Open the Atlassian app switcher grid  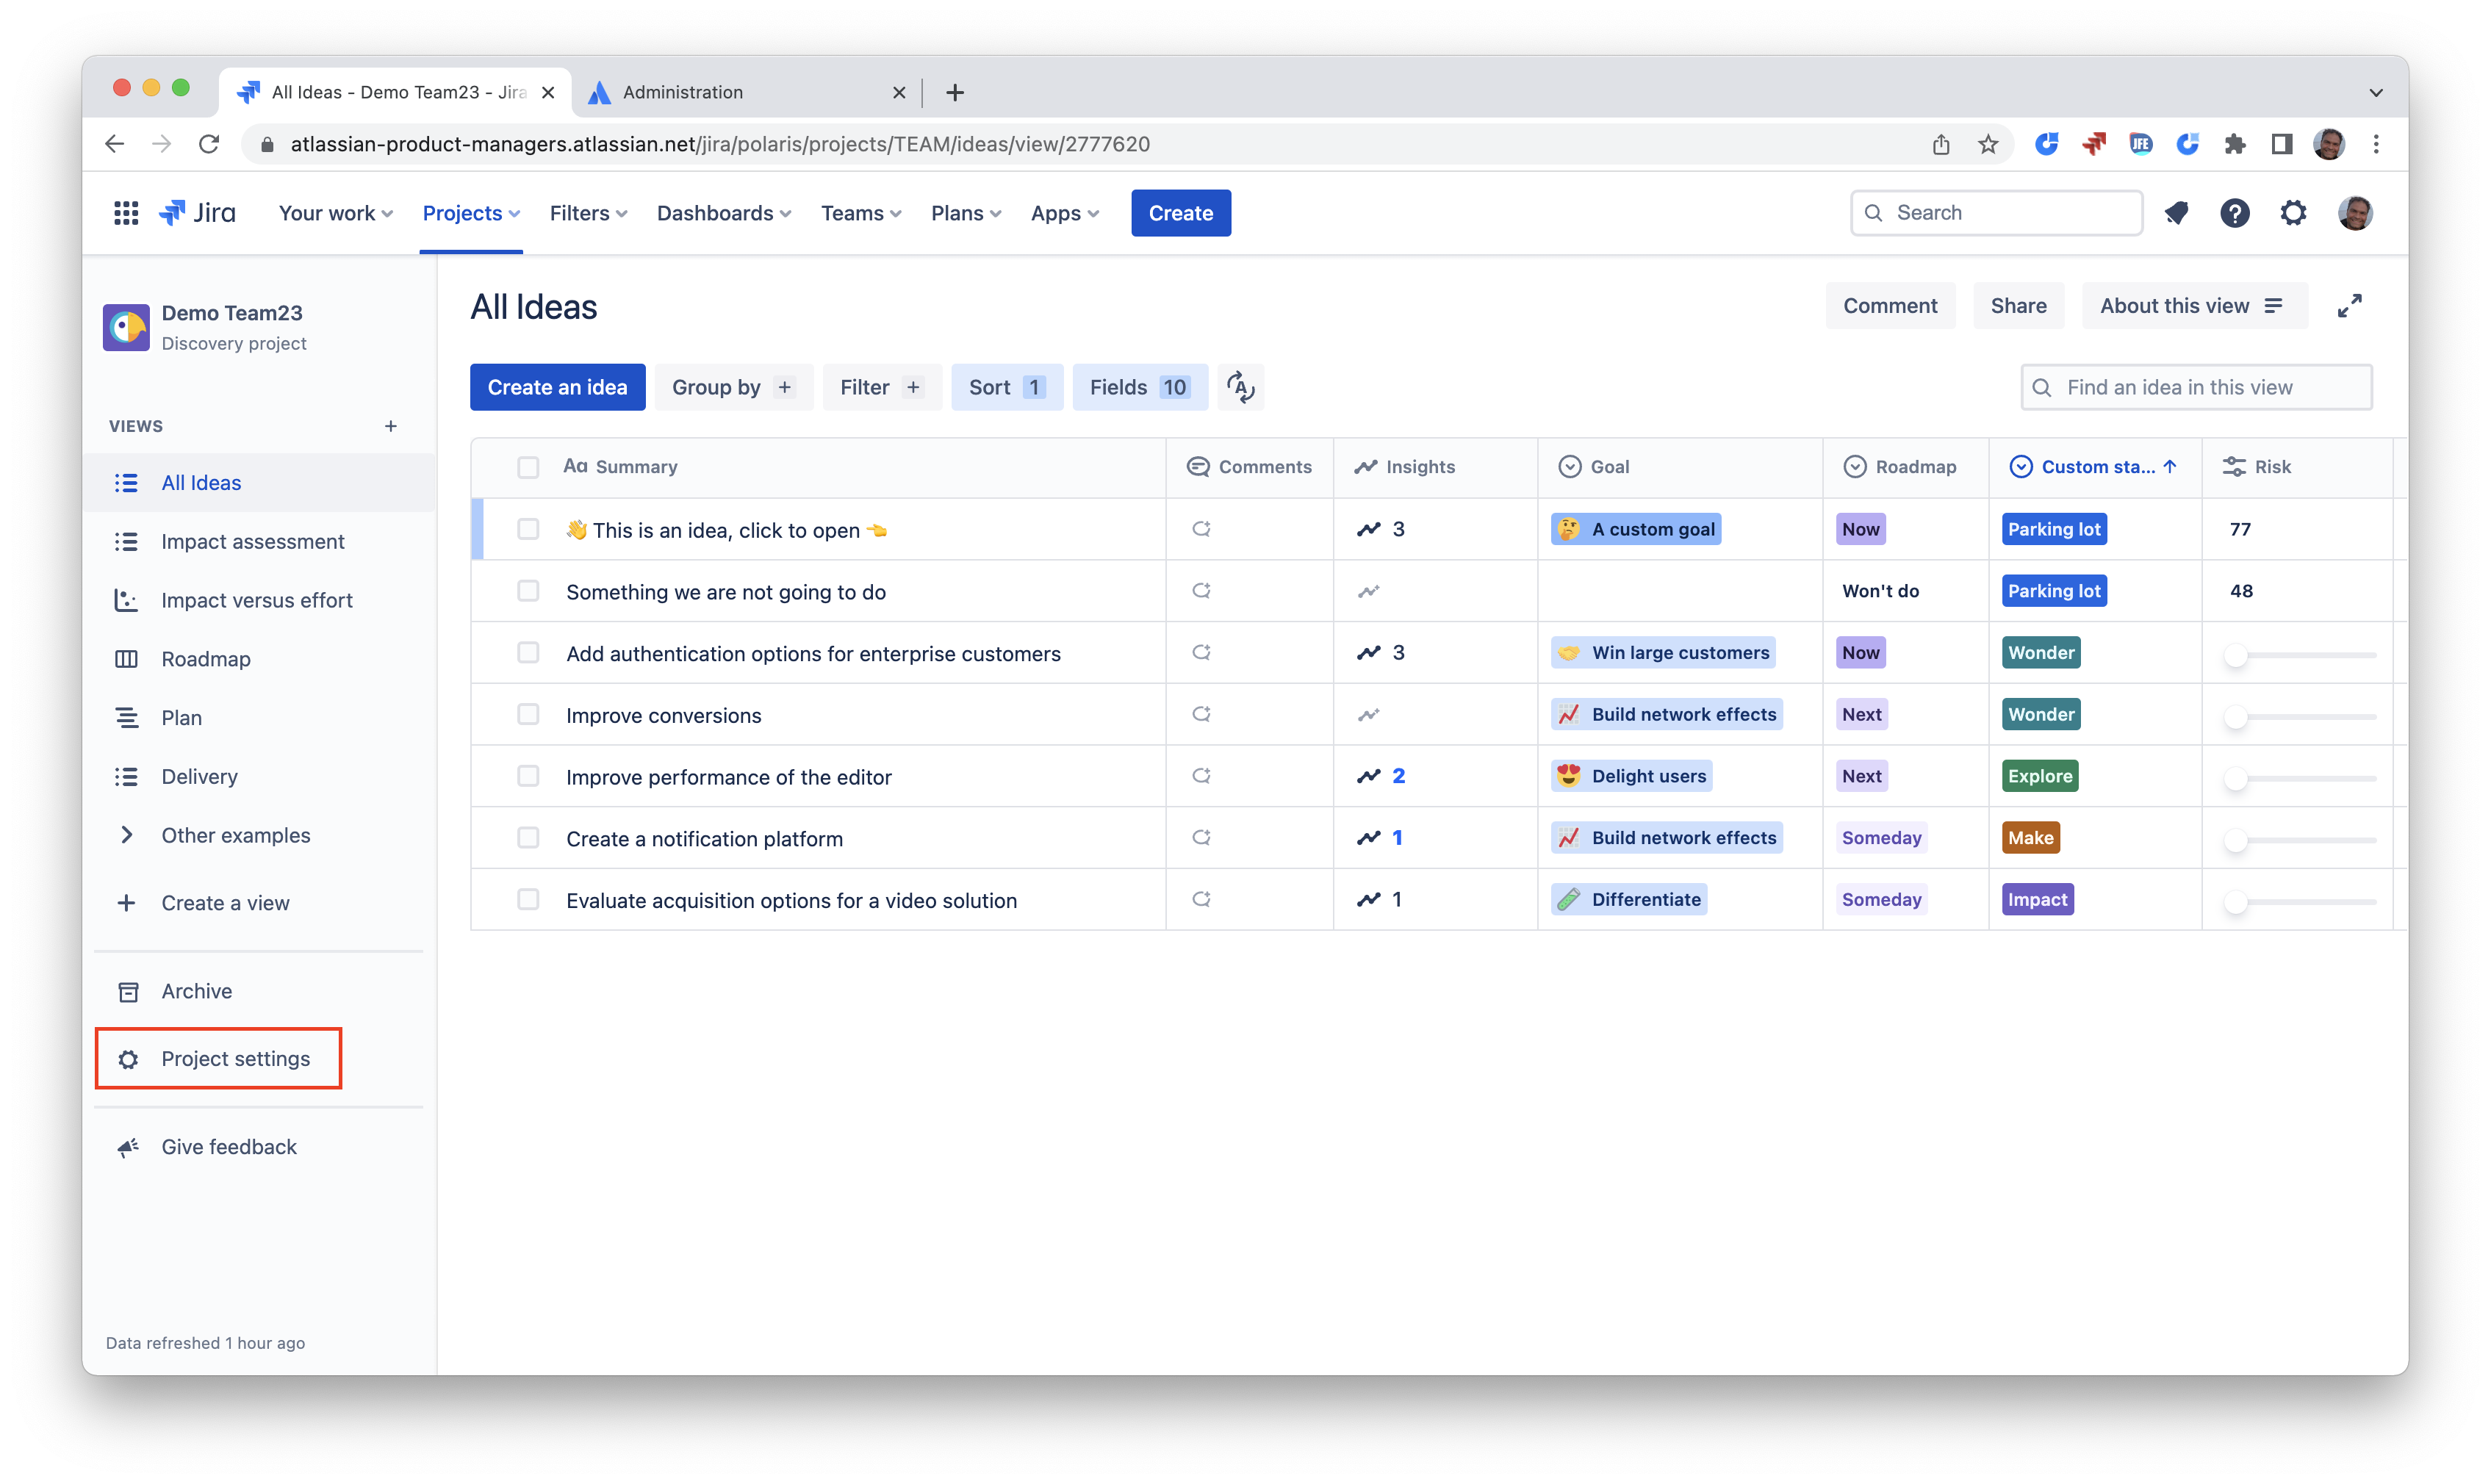[x=126, y=212]
